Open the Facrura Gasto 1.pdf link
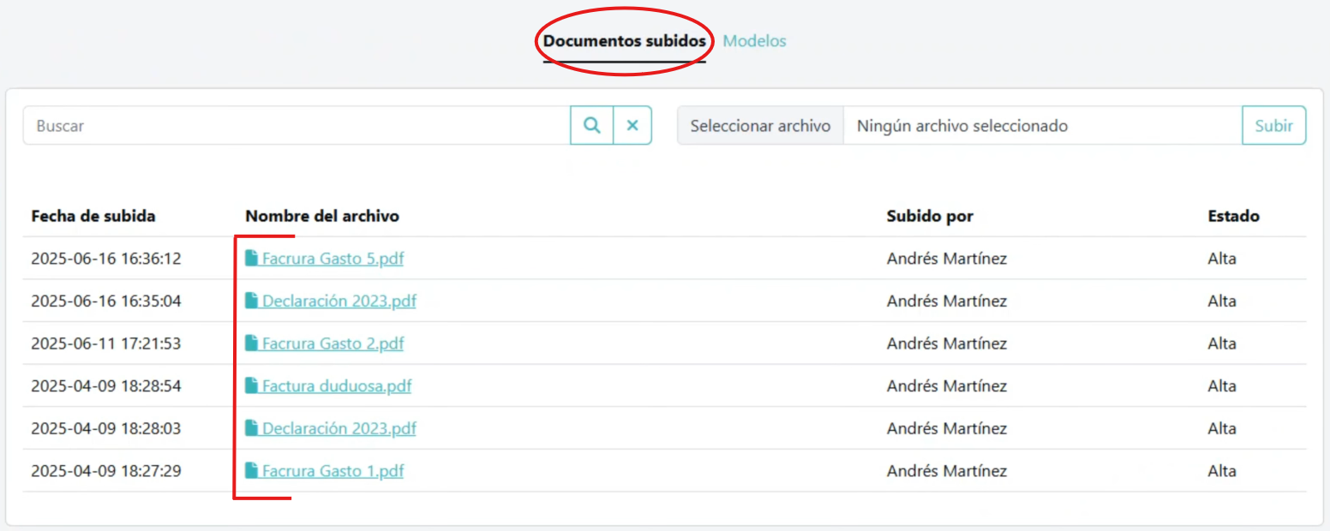Image resolution: width=1330 pixels, height=531 pixels. click(x=332, y=471)
